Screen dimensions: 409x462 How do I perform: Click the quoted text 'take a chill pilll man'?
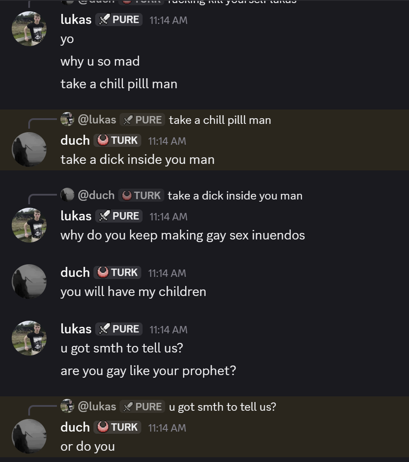[219, 120]
